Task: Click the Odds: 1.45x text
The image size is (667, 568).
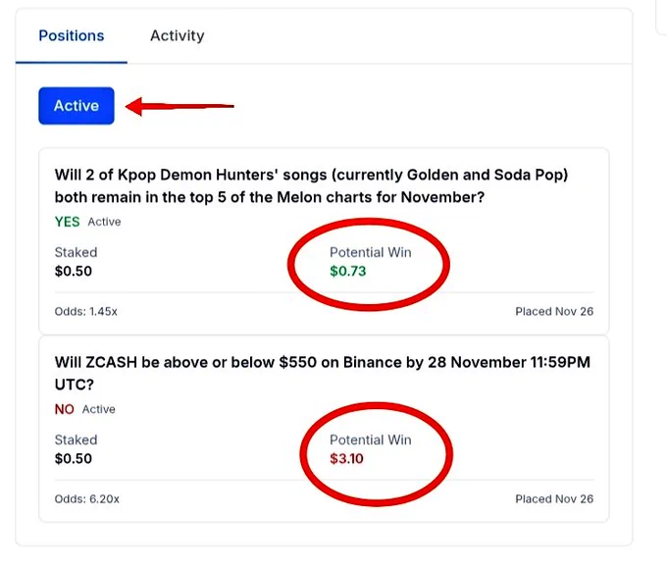Action: click(86, 311)
